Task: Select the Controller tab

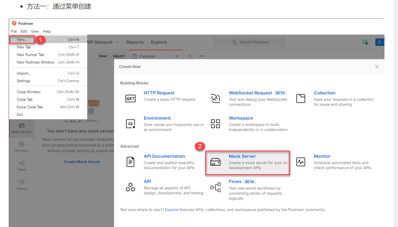Action: pyautogui.click(x=156, y=56)
